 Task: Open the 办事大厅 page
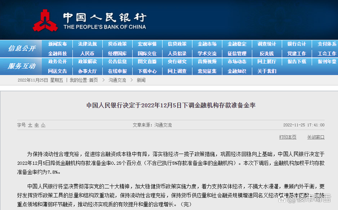coord(87,71)
